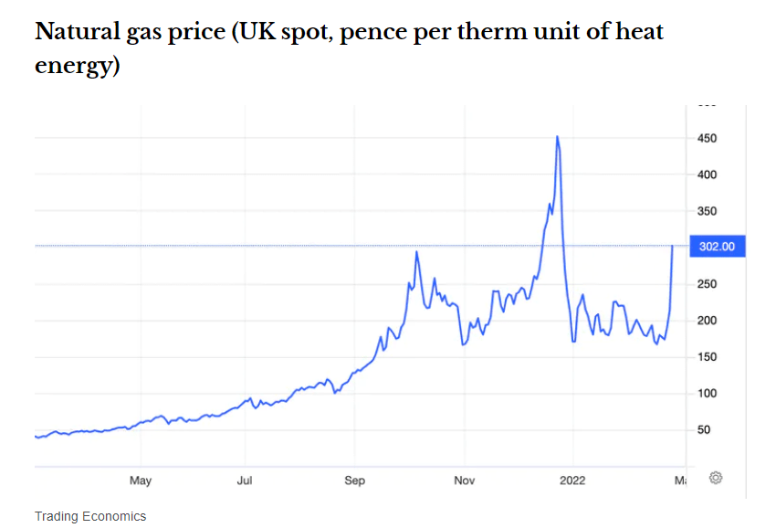This screenshot has height=528, width=776.
Task: Click the 250 value on price axis
Action: 707,284
